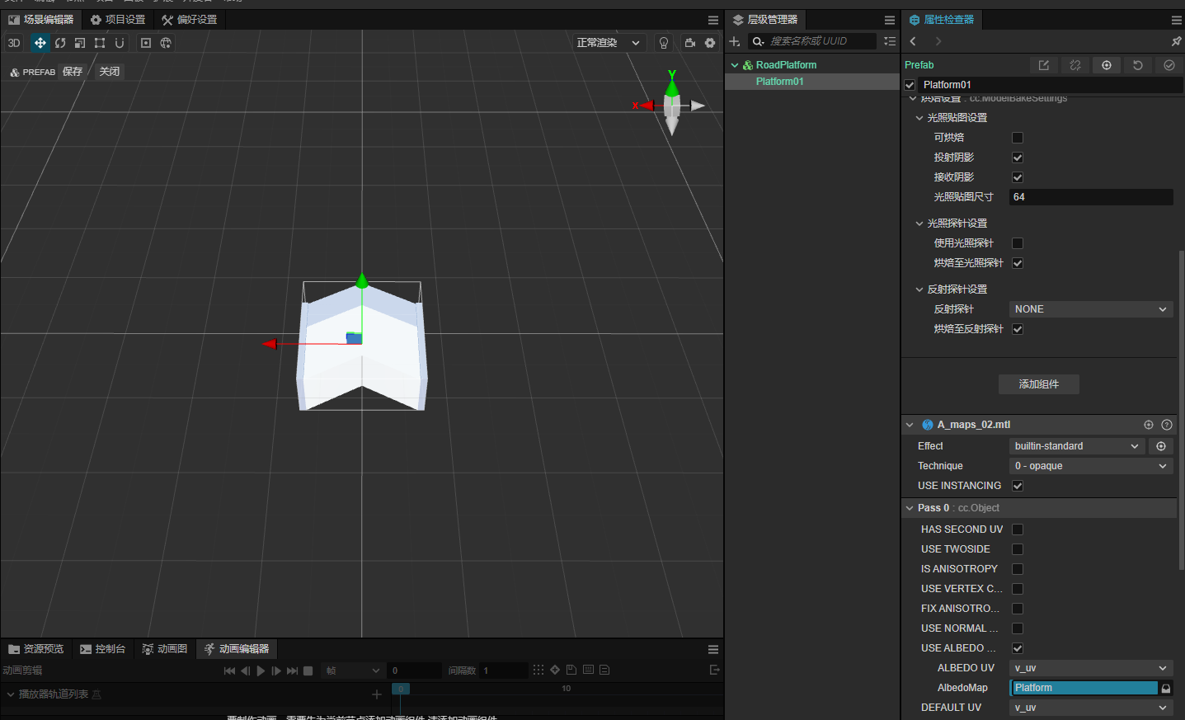This screenshot has height=720, width=1185.
Task: Collapse all nodes in the hierarchy panel
Action: pos(890,41)
